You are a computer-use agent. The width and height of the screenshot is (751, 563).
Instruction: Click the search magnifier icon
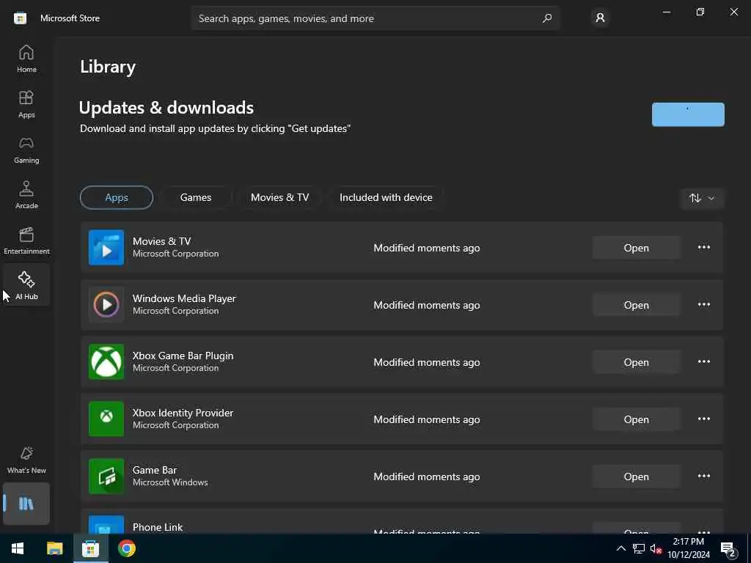point(546,18)
